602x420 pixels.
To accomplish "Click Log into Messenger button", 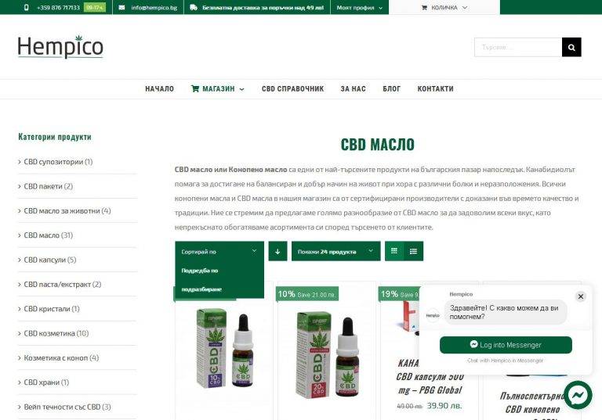I will [x=506, y=345].
